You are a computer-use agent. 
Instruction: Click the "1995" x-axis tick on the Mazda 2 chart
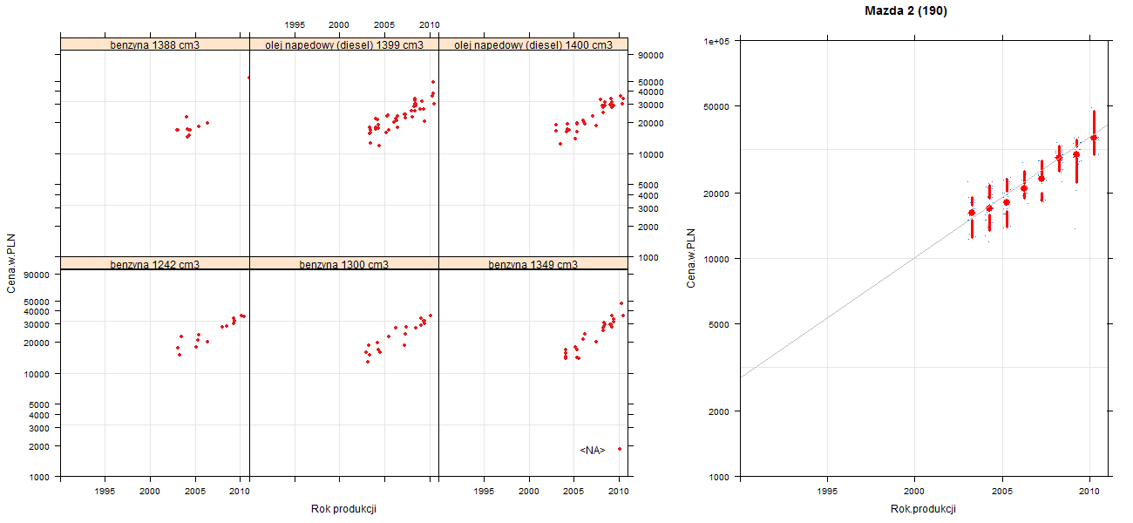[827, 492]
